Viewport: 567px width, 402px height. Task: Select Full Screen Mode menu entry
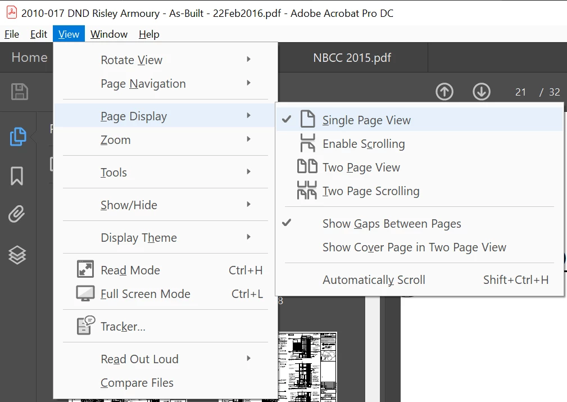[166, 294]
